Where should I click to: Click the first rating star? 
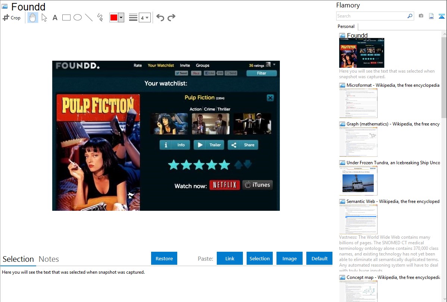coord(174,165)
